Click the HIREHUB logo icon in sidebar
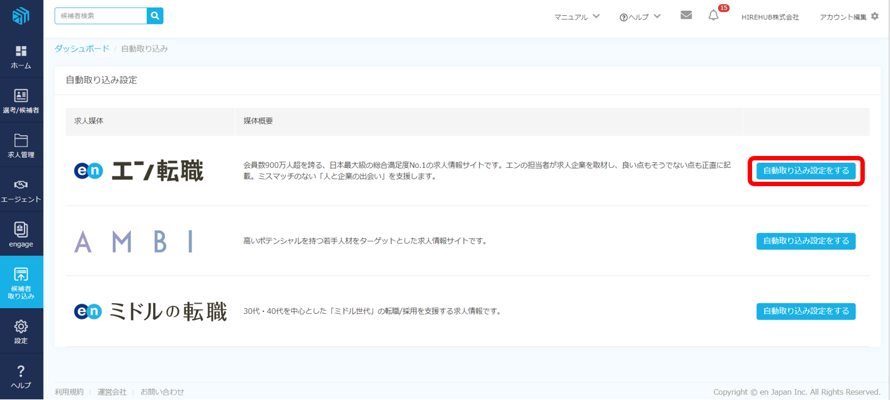Image resolution: width=890 pixels, height=400 pixels. point(21,16)
